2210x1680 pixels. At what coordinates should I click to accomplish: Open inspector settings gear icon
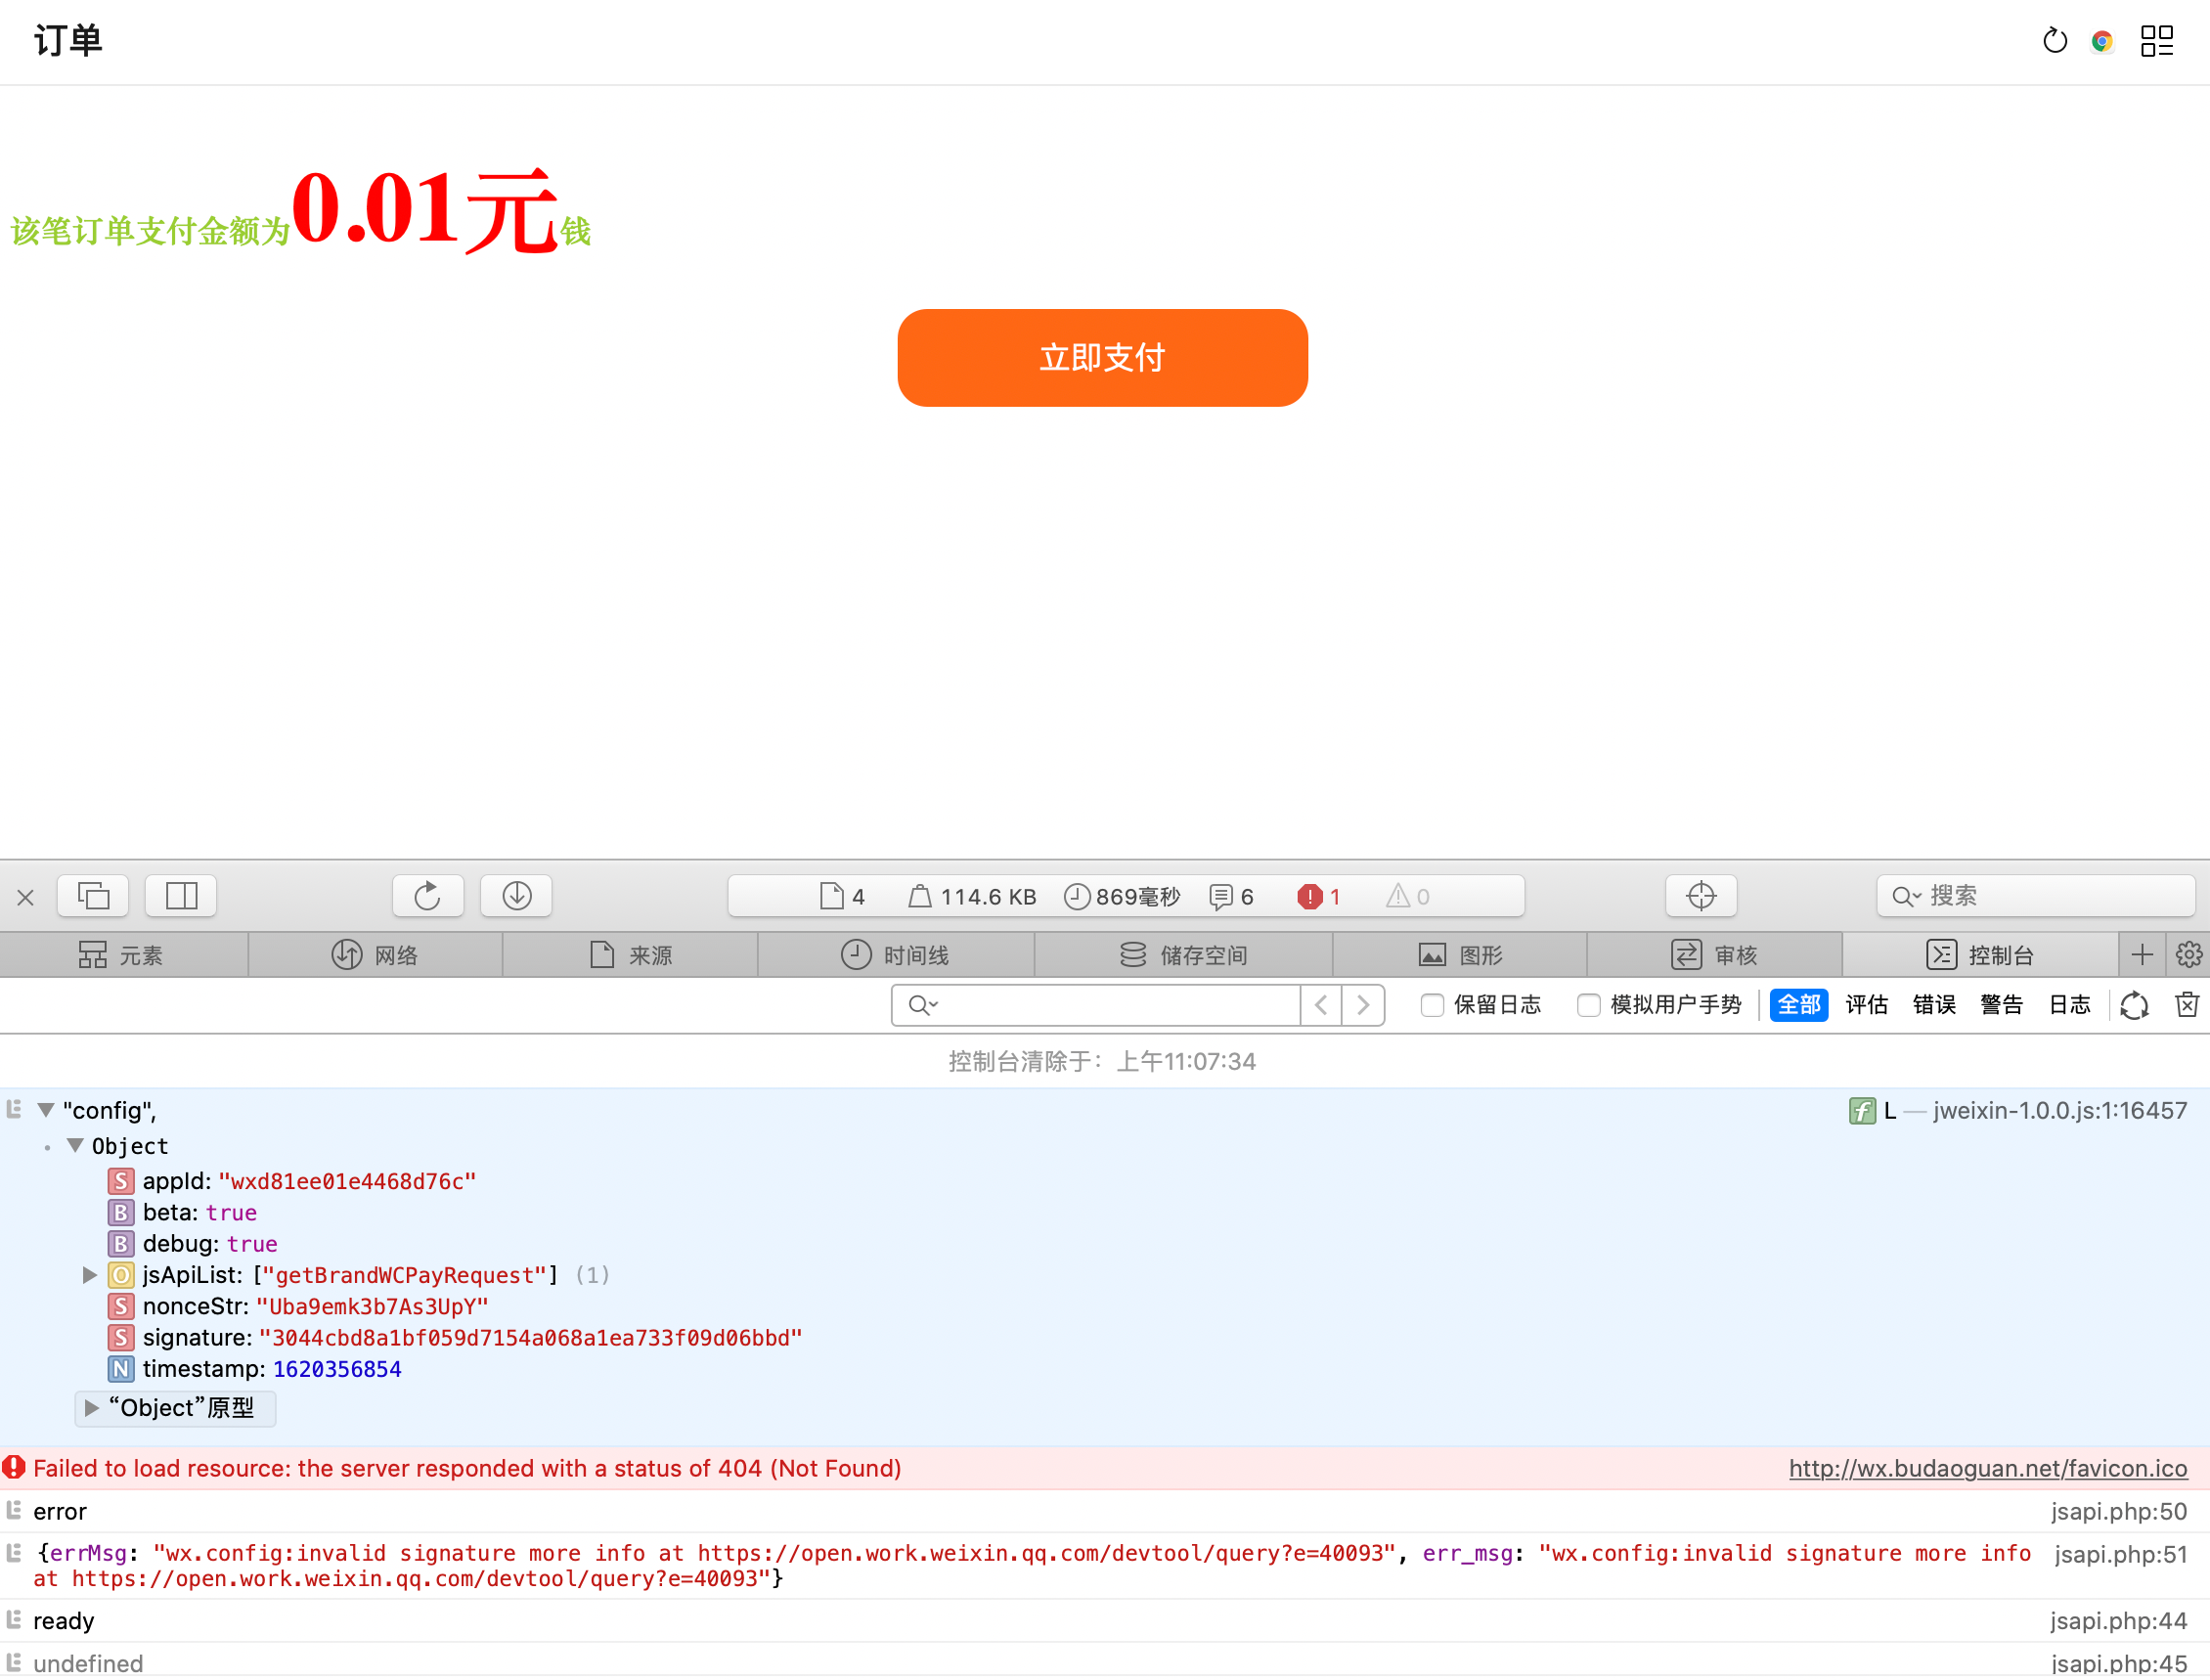pyautogui.click(x=2188, y=955)
